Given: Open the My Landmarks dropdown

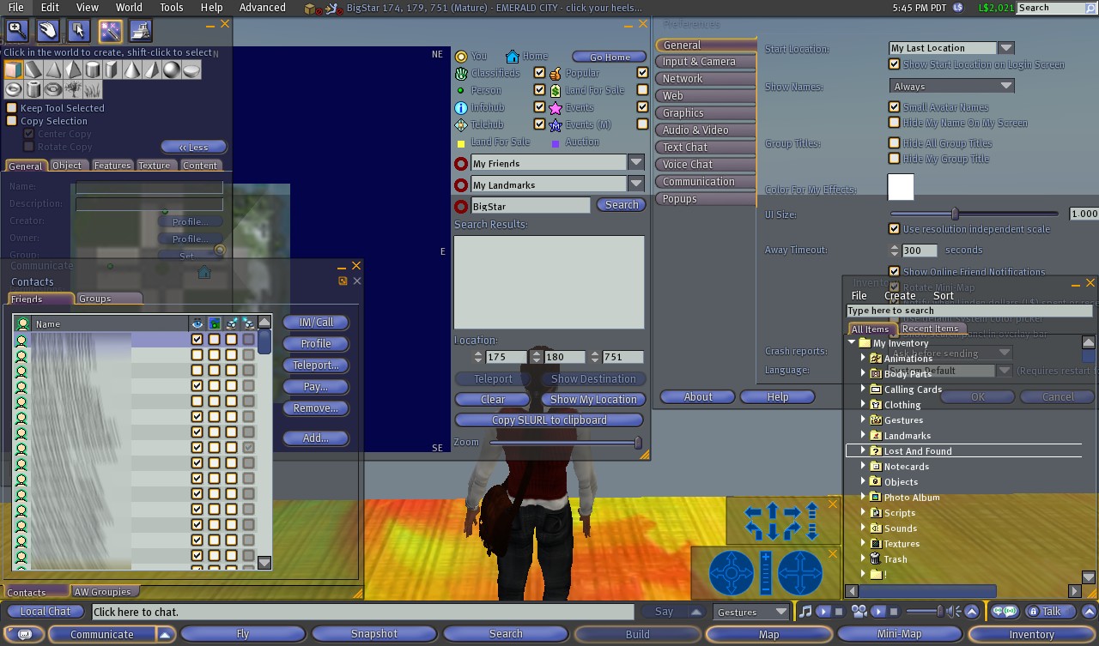Looking at the screenshot, I should tap(636, 184).
